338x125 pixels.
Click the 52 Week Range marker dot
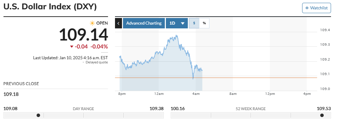pyautogui.click(x=322, y=115)
